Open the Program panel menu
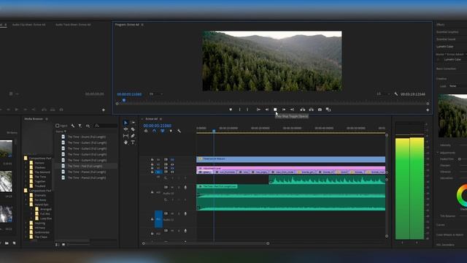Viewport: 467px width, 263px height. point(142,25)
